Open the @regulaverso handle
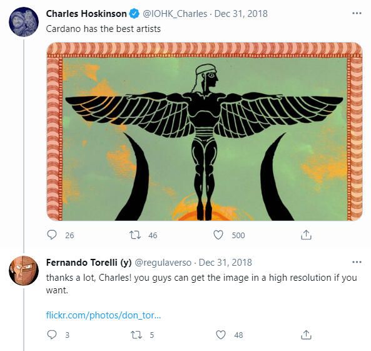The image size is (371, 351). pyautogui.click(x=163, y=263)
